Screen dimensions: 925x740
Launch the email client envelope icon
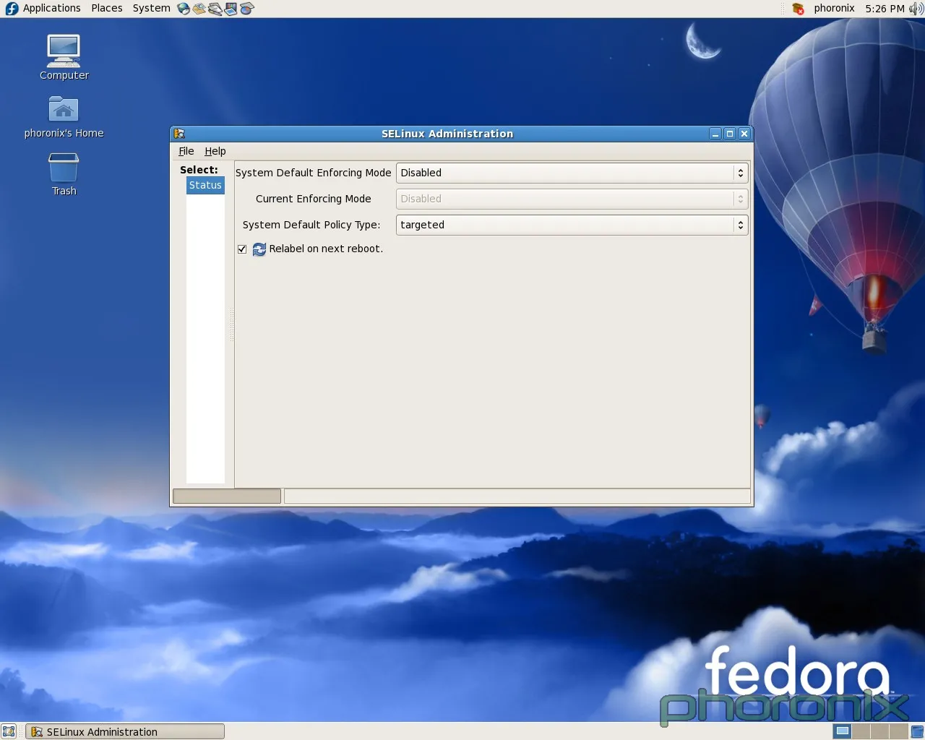click(199, 9)
